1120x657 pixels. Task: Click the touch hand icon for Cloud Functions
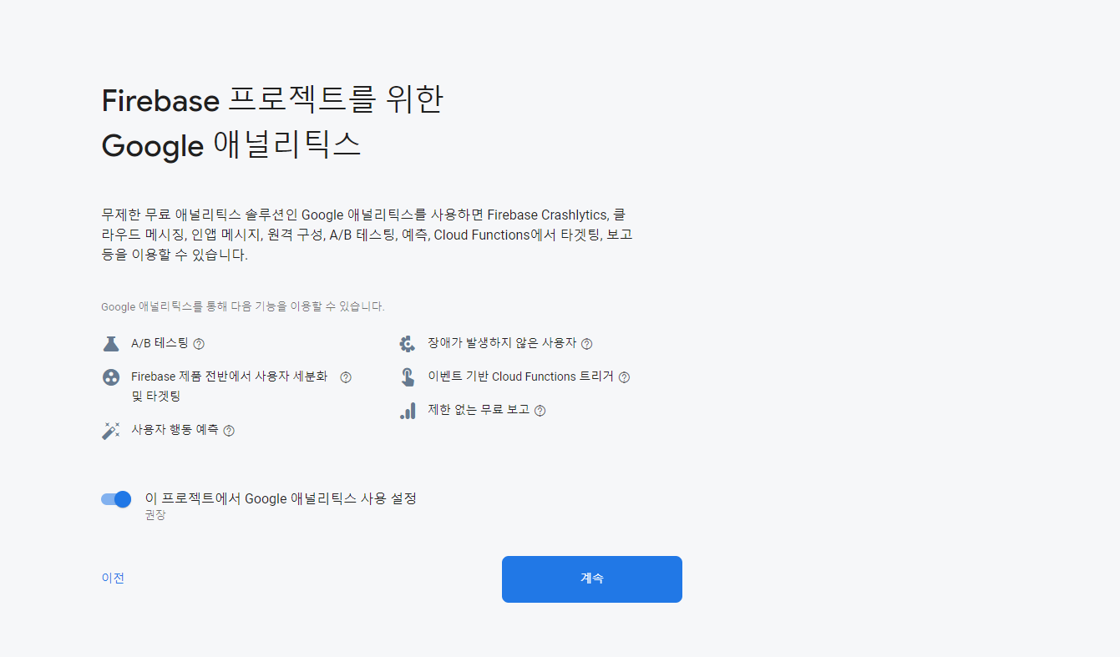(408, 377)
